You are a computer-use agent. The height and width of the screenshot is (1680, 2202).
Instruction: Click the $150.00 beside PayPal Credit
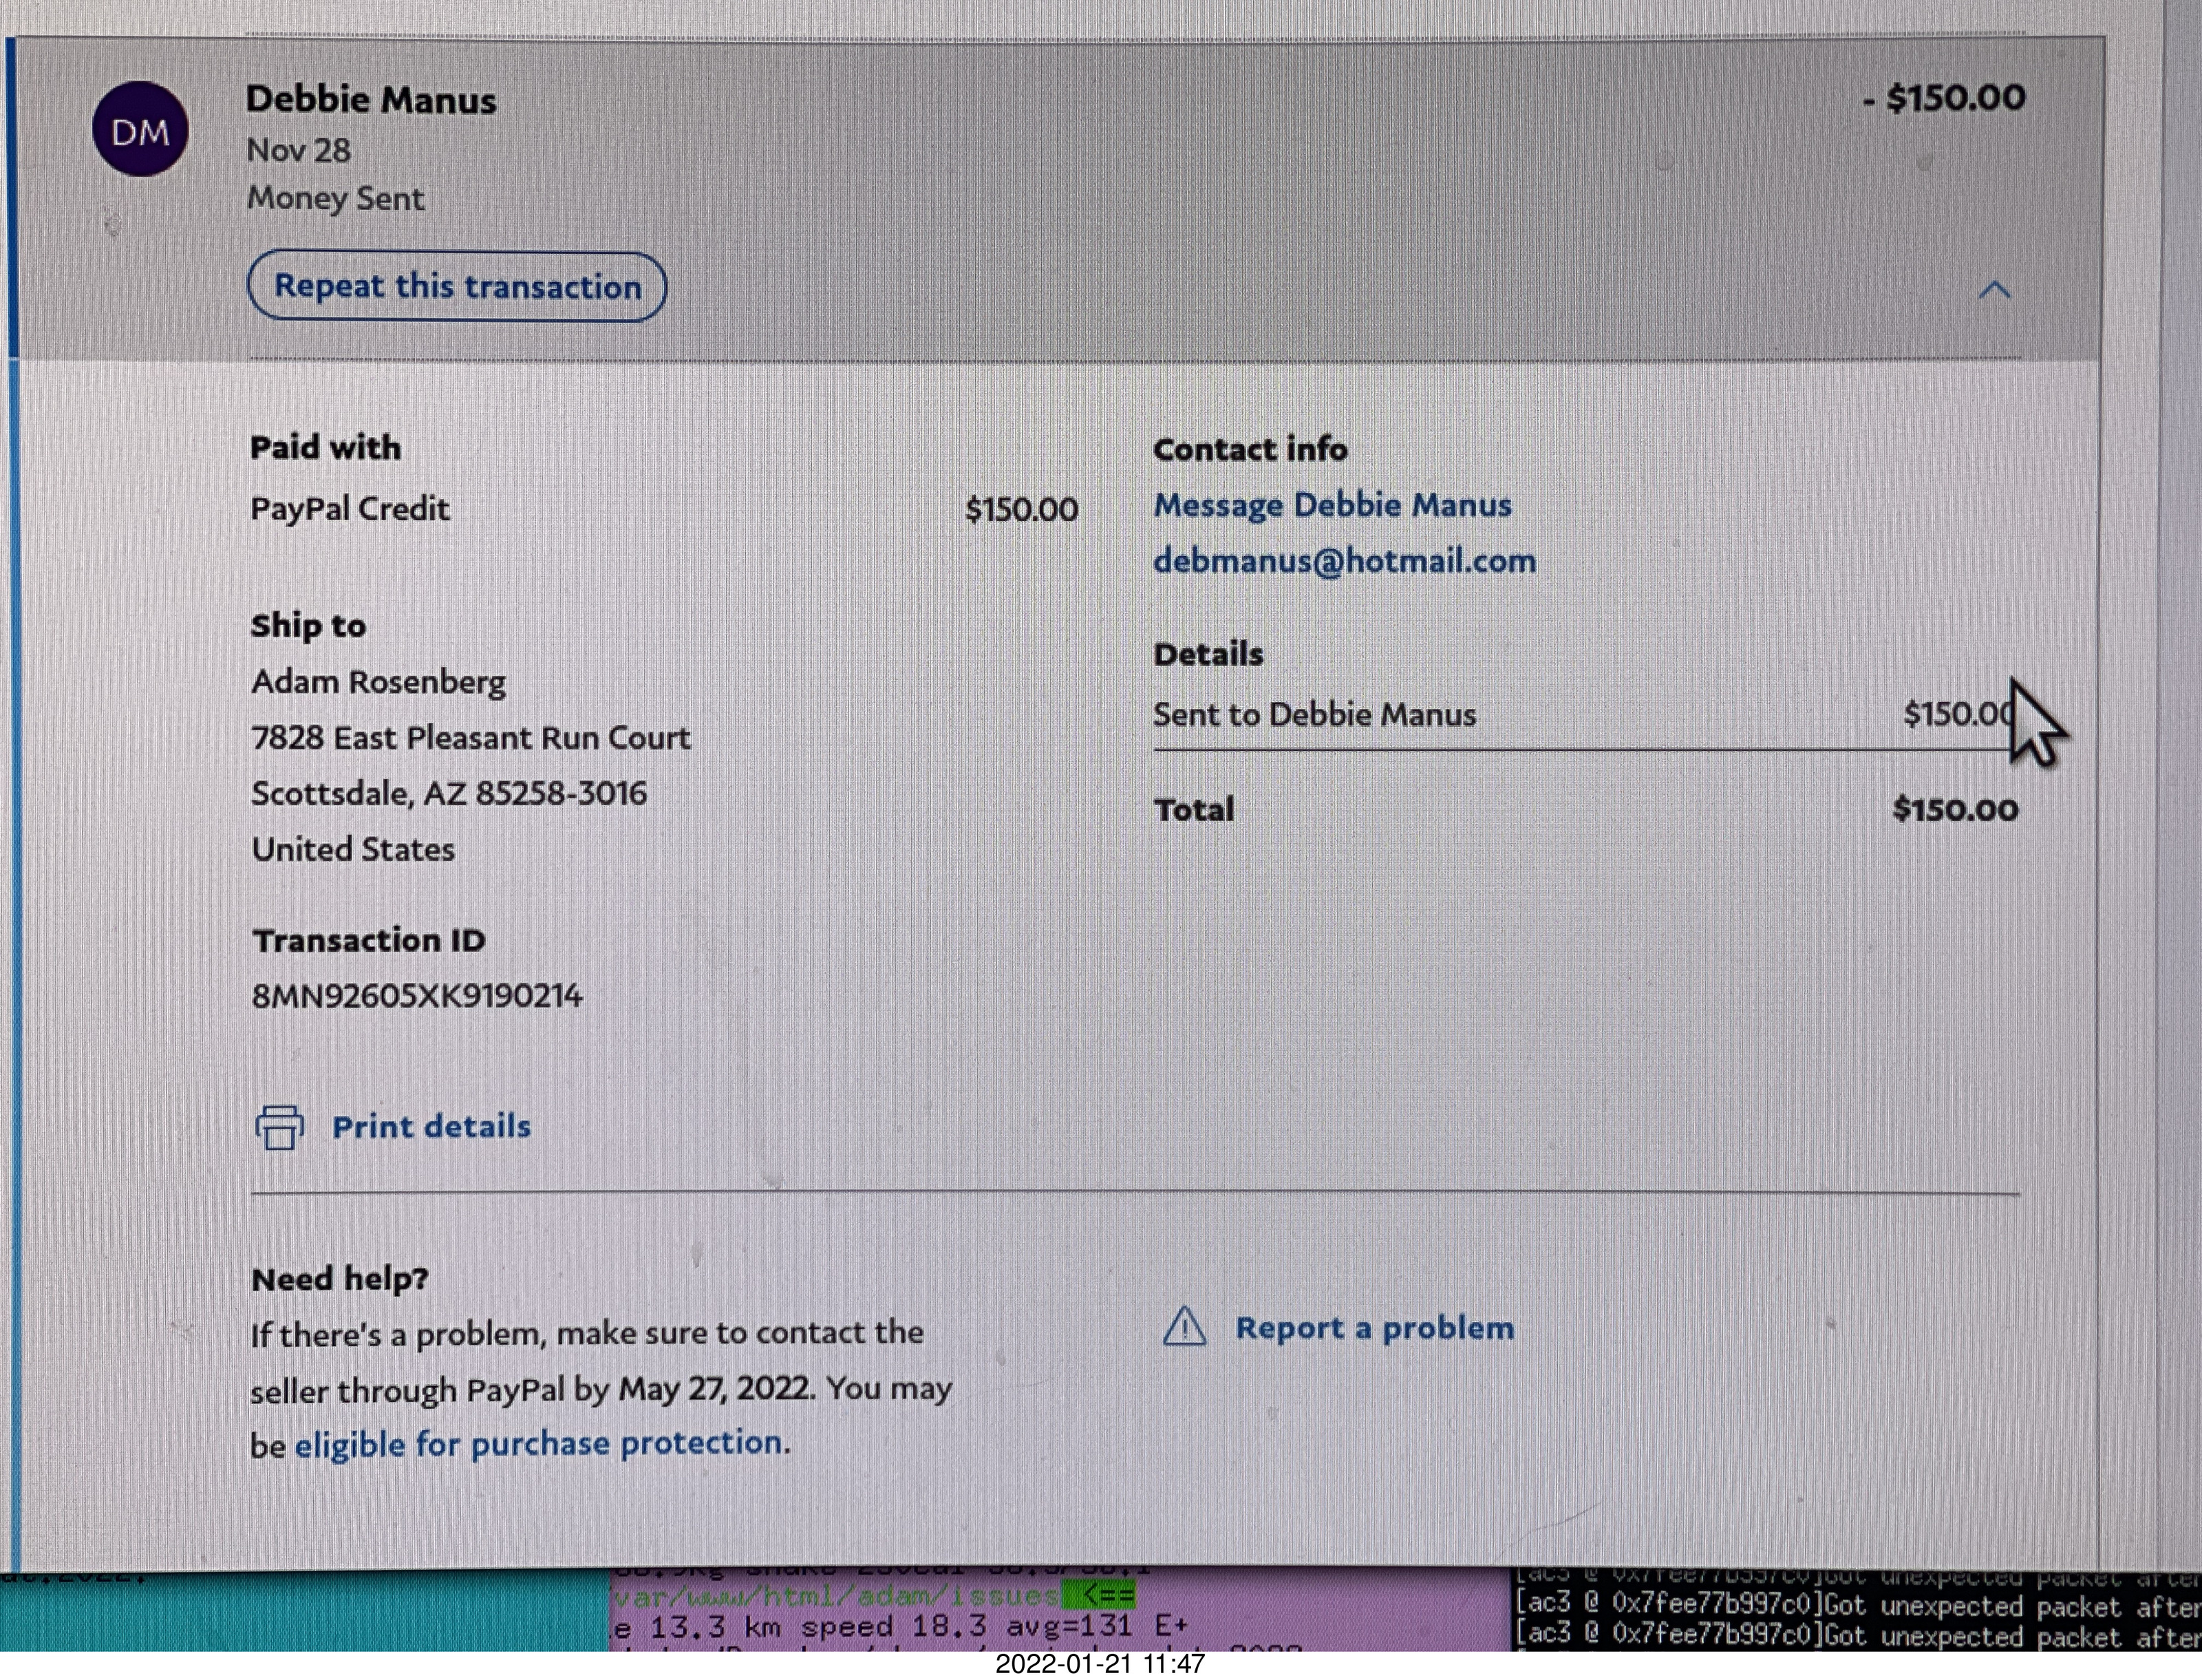coord(1022,510)
